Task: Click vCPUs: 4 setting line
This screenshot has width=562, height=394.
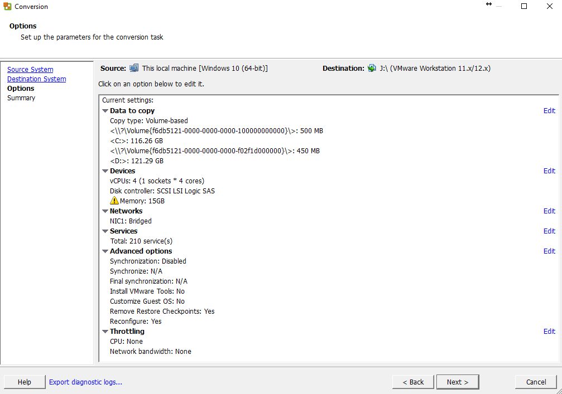Action: 157,181
